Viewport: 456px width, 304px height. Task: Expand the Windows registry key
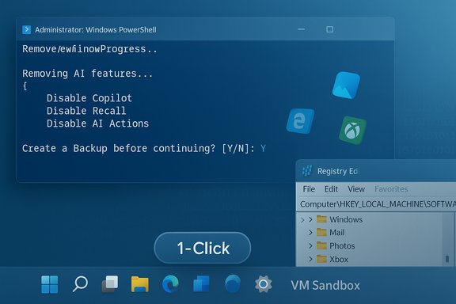[310, 219]
